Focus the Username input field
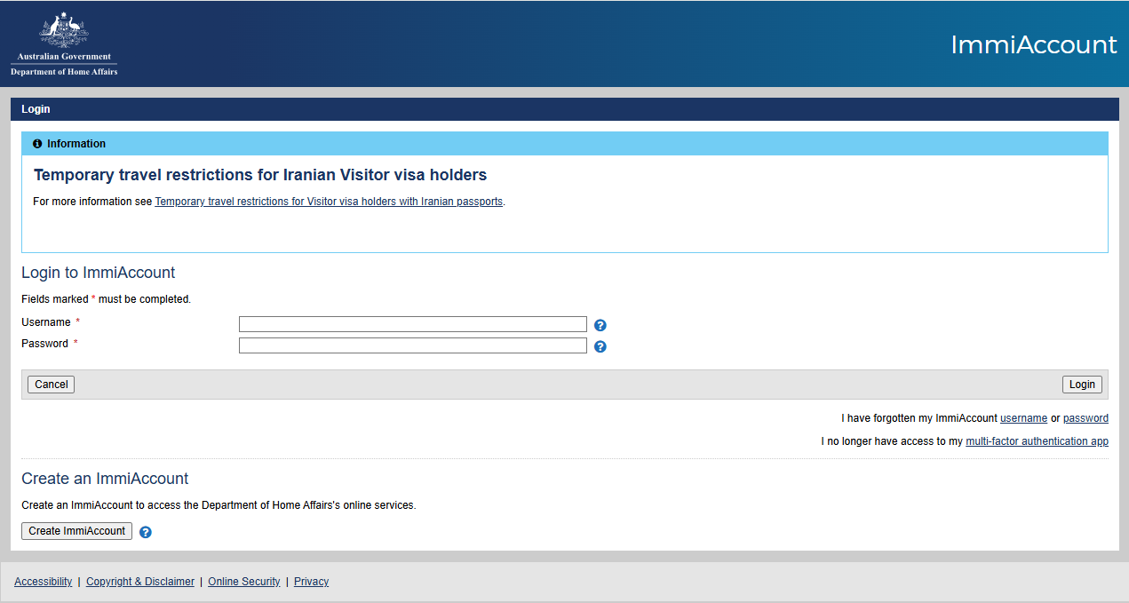Image resolution: width=1129 pixels, height=603 pixels. tap(412, 324)
